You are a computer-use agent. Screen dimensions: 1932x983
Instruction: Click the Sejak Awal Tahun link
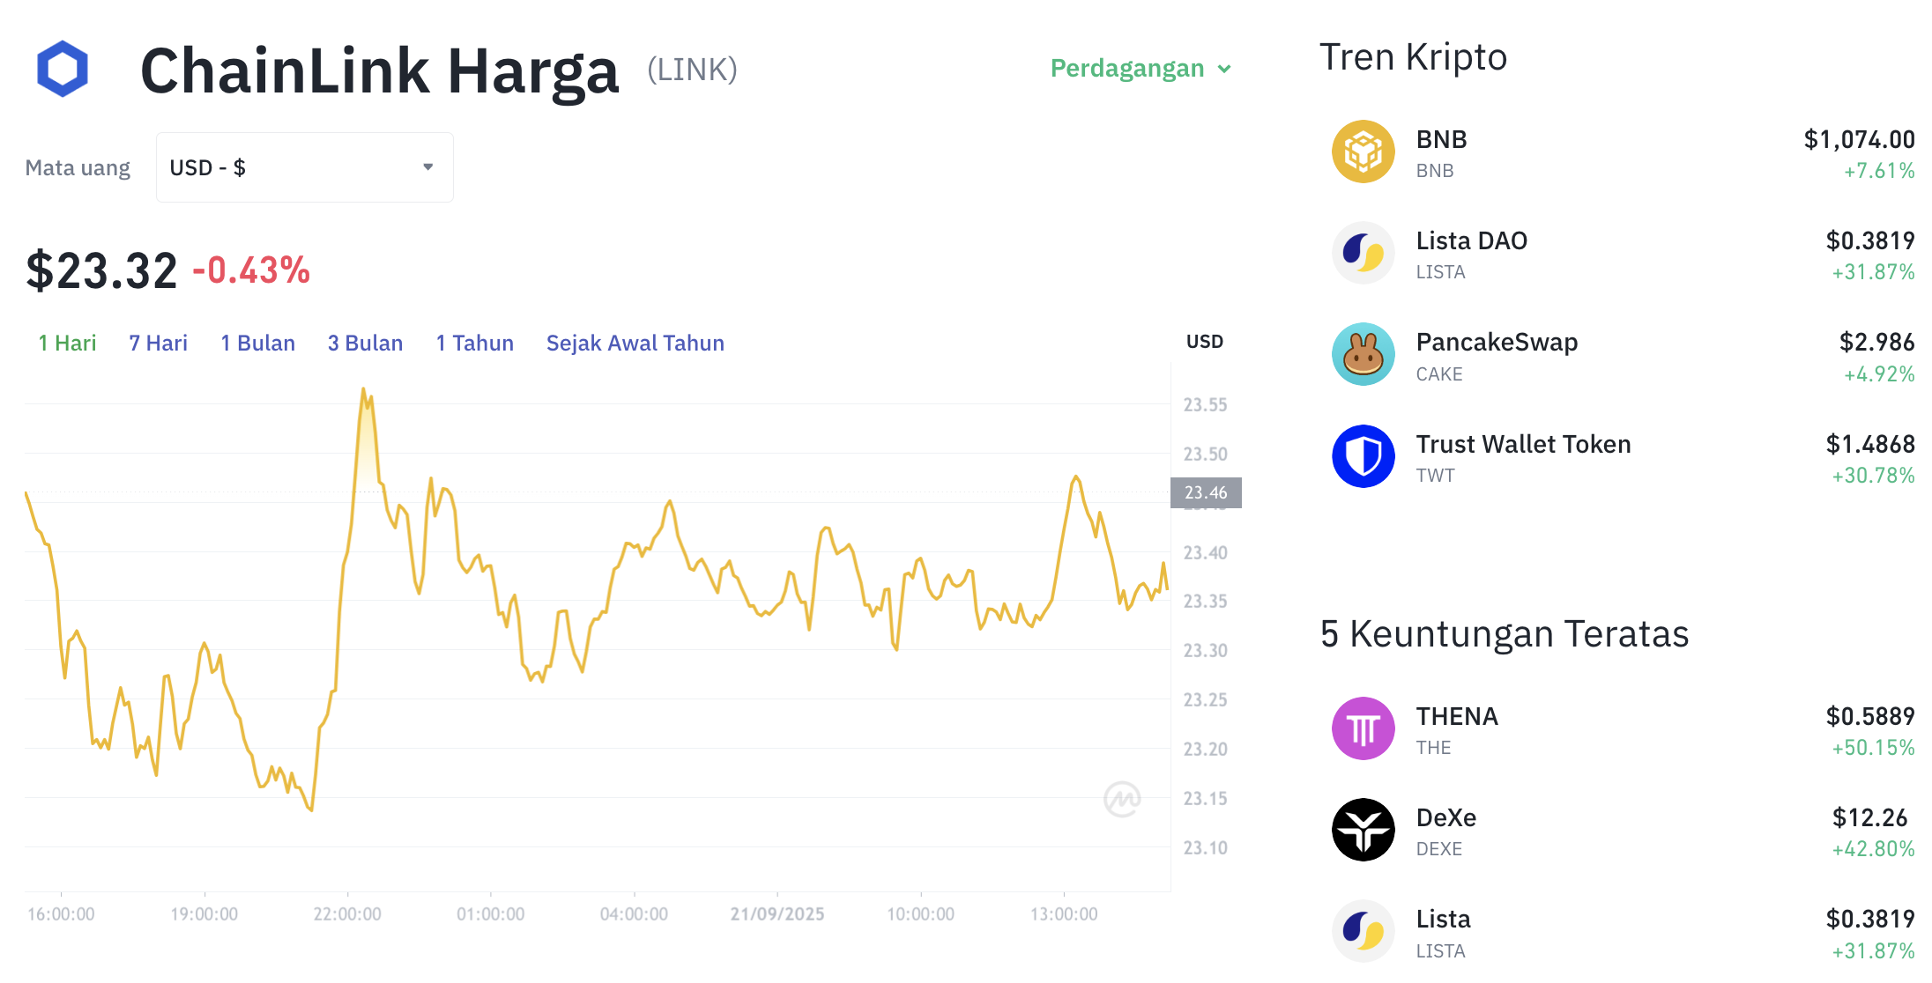click(x=635, y=343)
